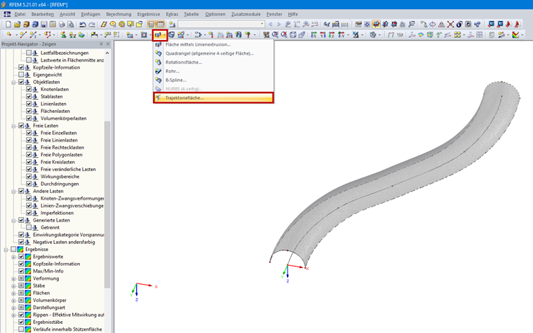Click the Print icon in toolbar
The image size is (533, 333).
tap(62, 24)
